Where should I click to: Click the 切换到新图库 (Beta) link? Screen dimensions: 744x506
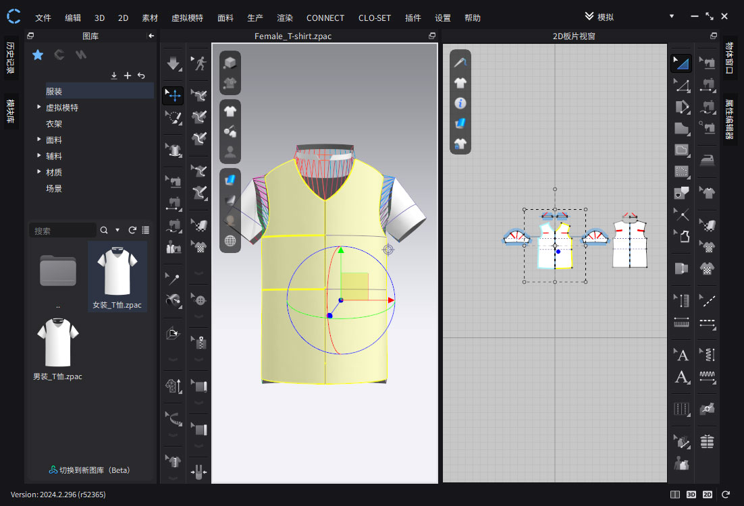tap(90, 470)
